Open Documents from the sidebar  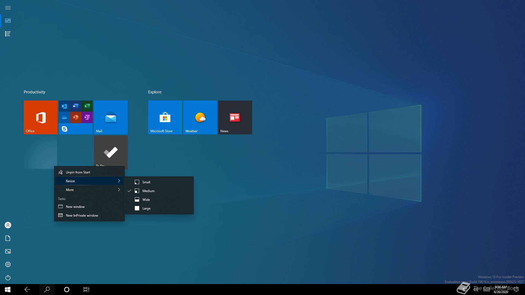(8, 238)
